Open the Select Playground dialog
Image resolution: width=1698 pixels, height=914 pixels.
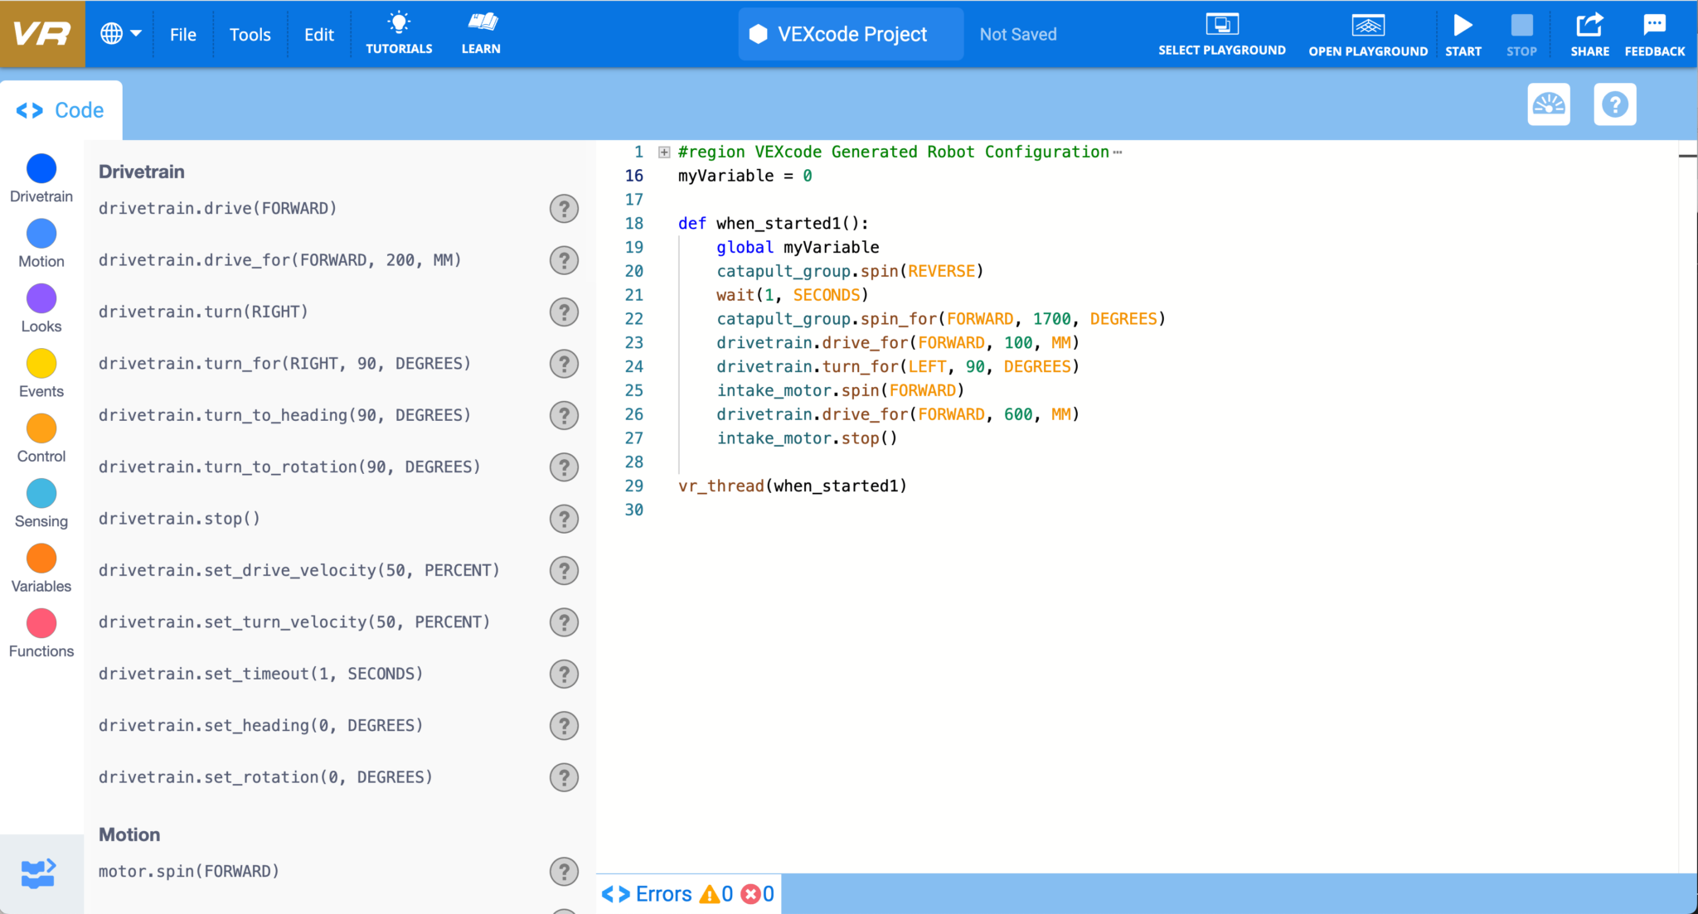(x=1222, y=33)
